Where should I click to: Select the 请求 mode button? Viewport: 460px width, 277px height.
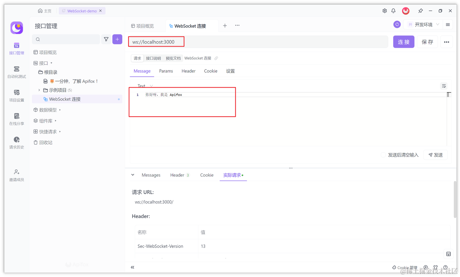pos(137,58)
